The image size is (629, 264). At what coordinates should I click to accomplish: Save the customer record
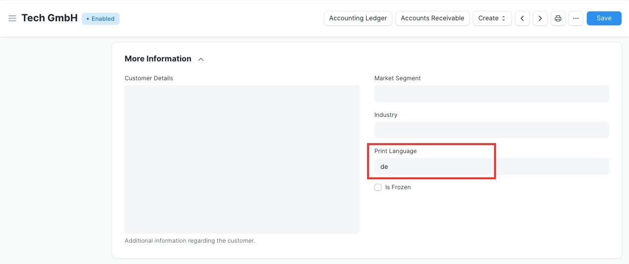[604, 18]
